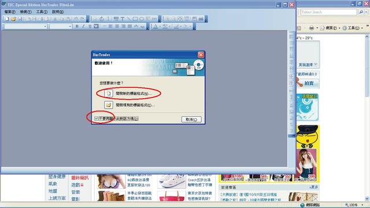Click the Zoom Out magnifier icon
The width and height of the screenshot is (370, 208).
[x=173, y=19]
